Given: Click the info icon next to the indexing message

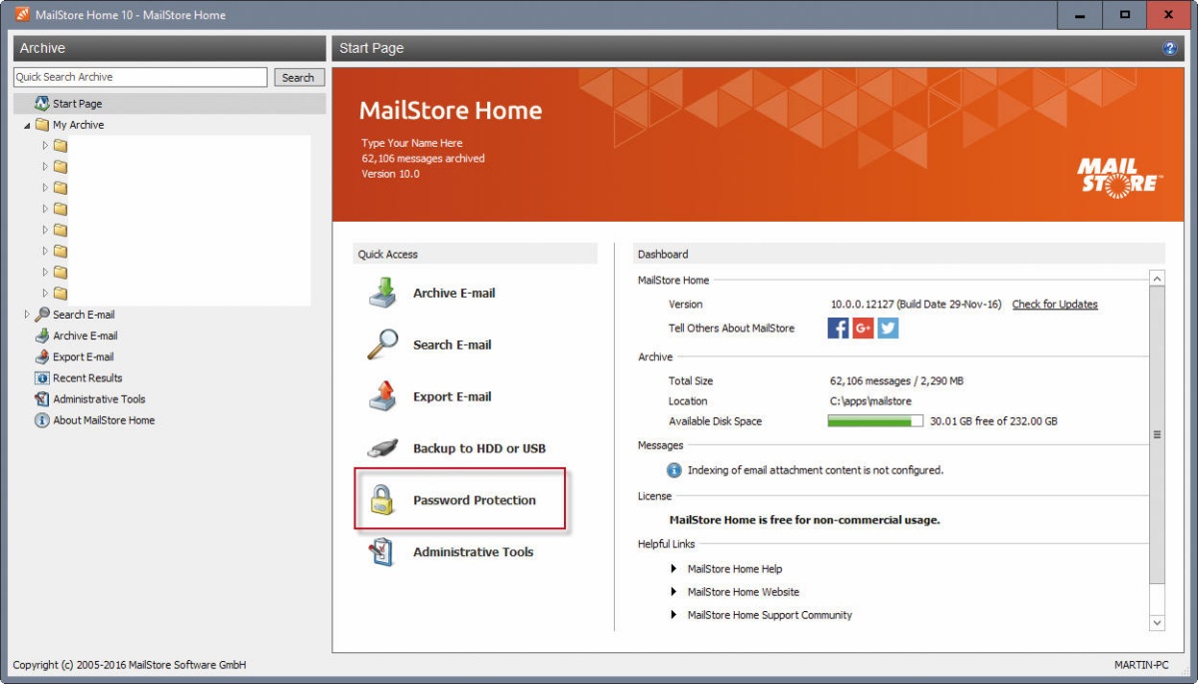Looking at the screenshot, I should coord(675,469).
